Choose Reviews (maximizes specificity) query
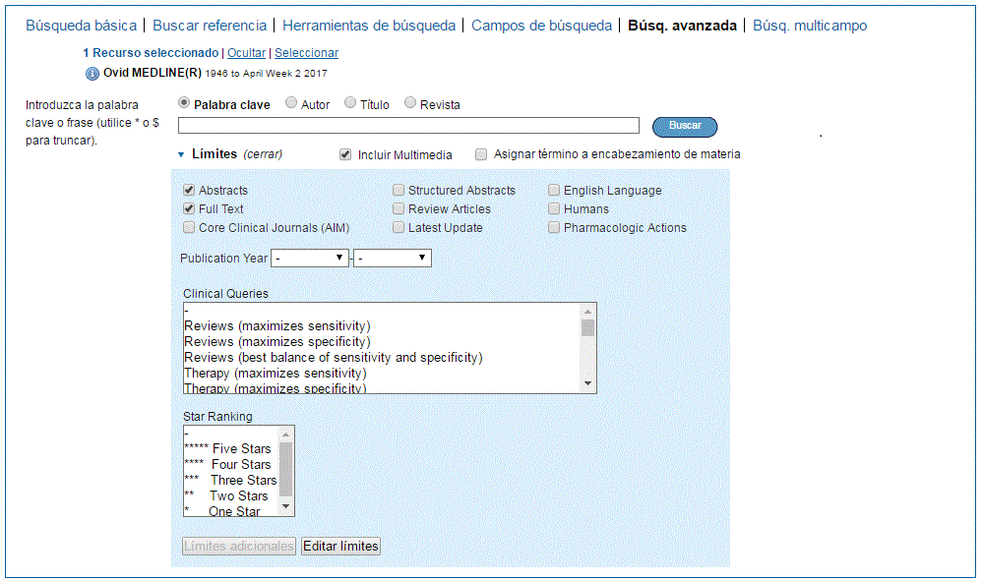 click(276, 342)
